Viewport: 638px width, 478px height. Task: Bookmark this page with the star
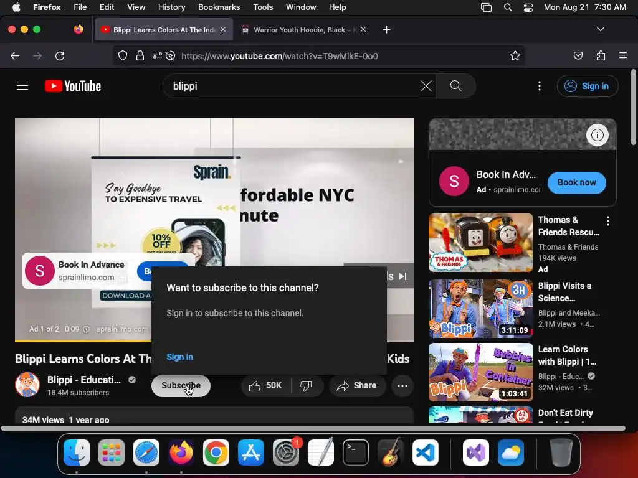tap(515, 55)
